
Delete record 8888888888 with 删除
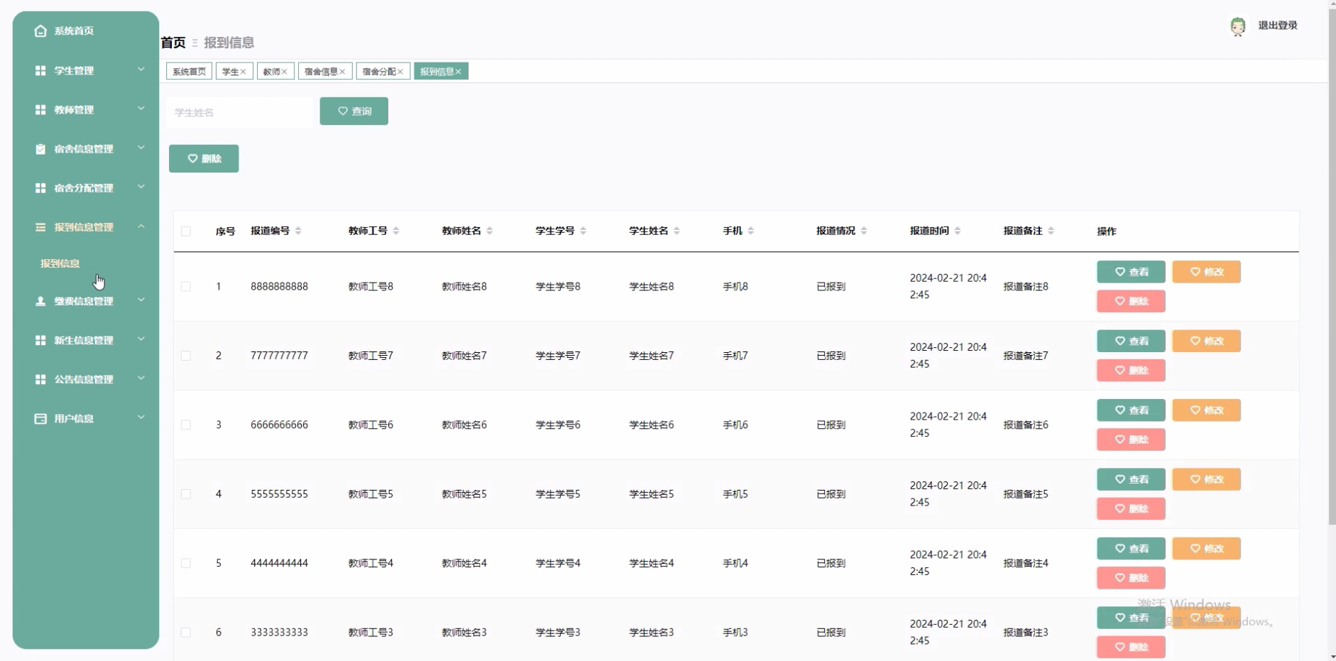coord(1131,301)
